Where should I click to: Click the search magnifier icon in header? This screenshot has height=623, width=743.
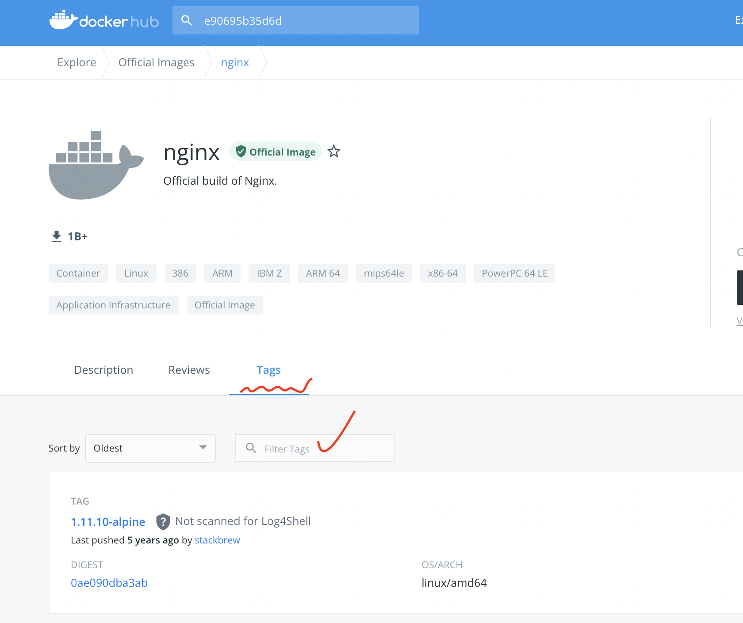[187, 20]
